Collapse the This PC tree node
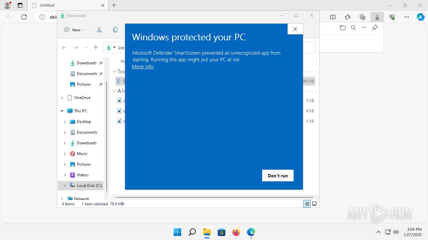The image size is (428, 240). [62, 111]
